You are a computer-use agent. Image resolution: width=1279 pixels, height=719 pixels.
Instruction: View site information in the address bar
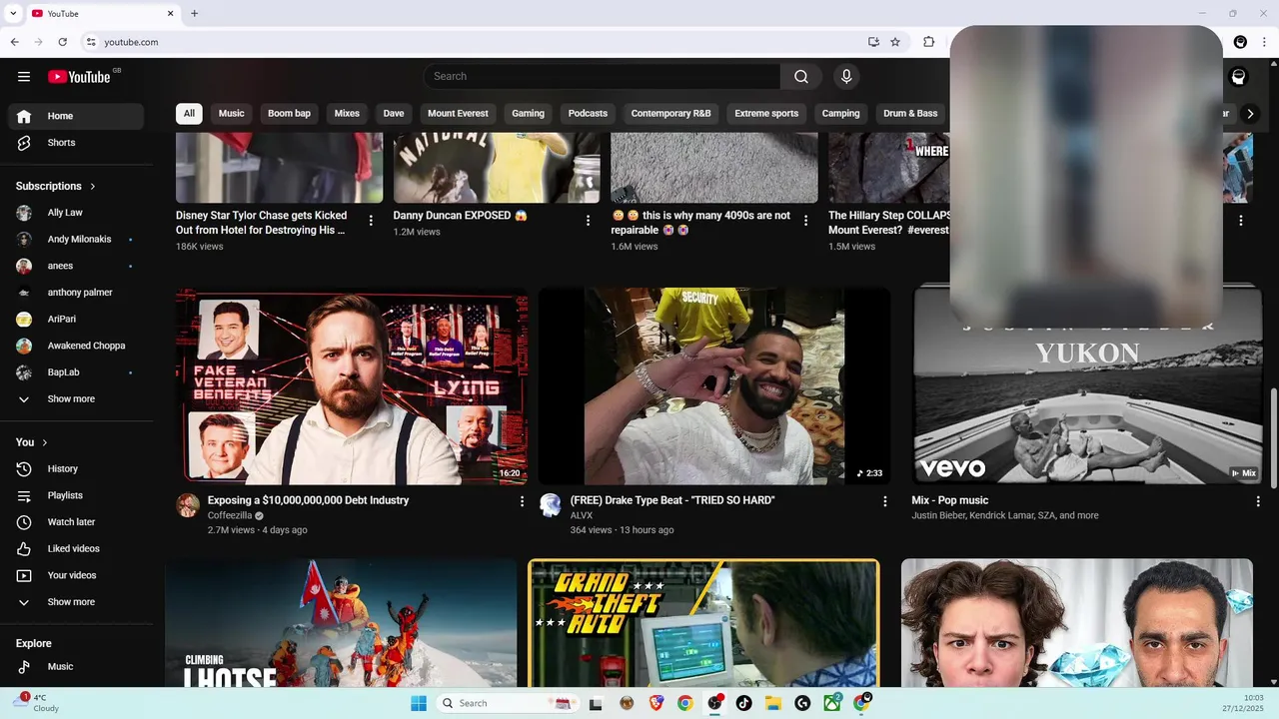[x=91, y=42]
